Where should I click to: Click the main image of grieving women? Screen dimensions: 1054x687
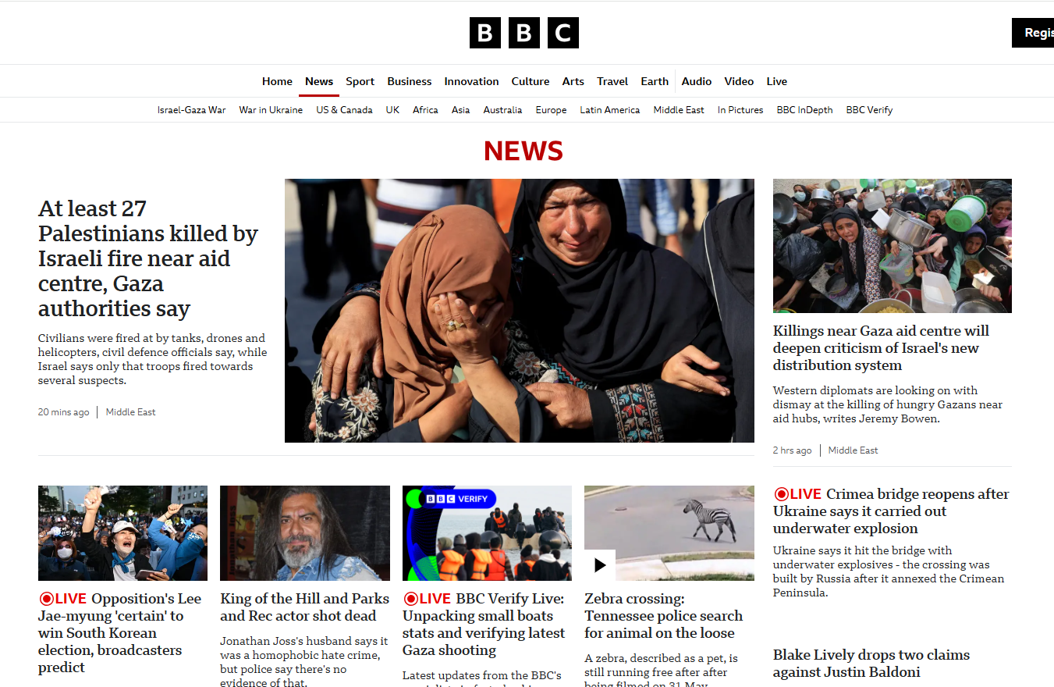tap(519, 311)
